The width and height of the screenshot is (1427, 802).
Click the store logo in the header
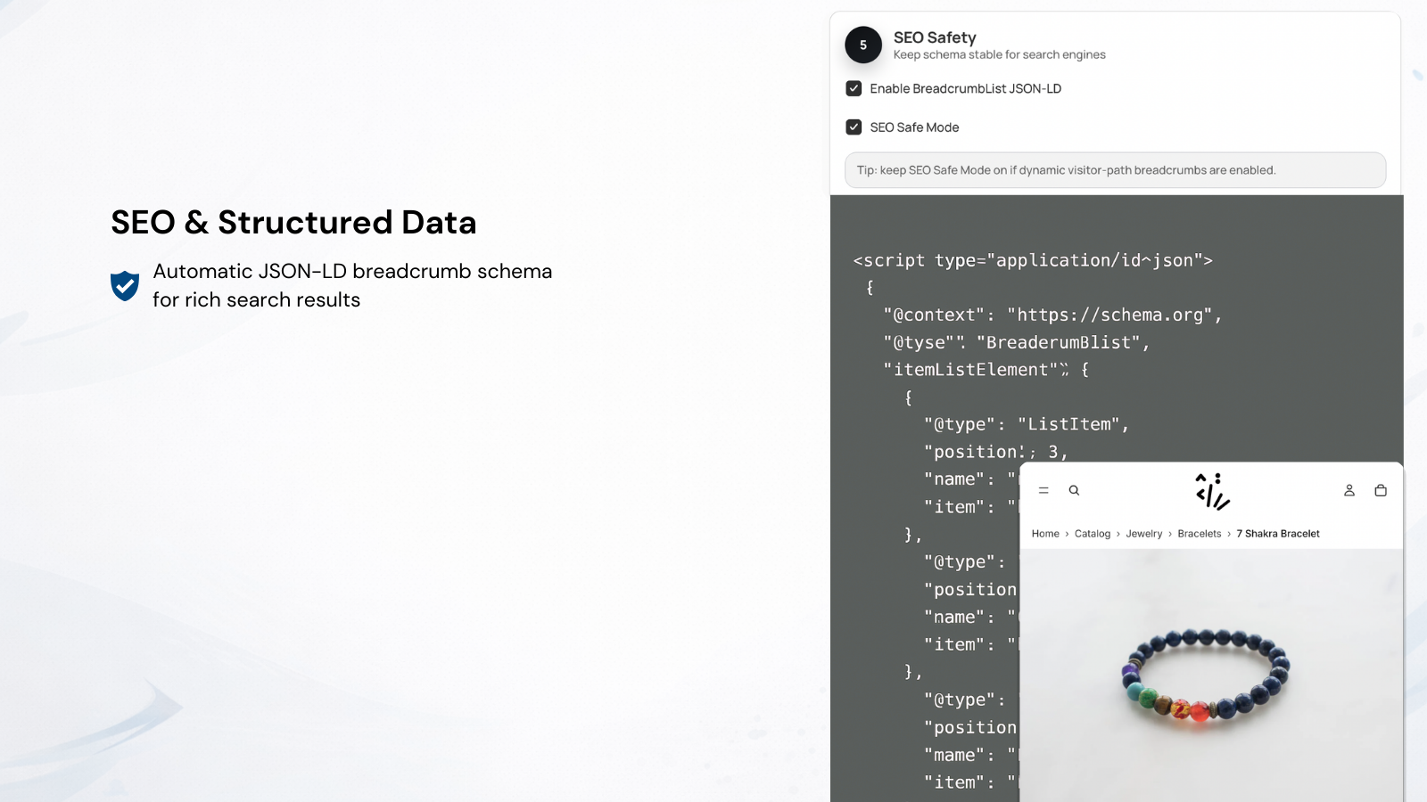coord(1211,491)
